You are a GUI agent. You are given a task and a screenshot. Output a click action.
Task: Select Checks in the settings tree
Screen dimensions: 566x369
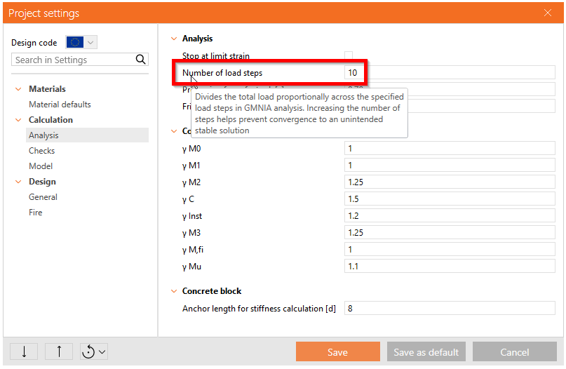tap(42, 151)
